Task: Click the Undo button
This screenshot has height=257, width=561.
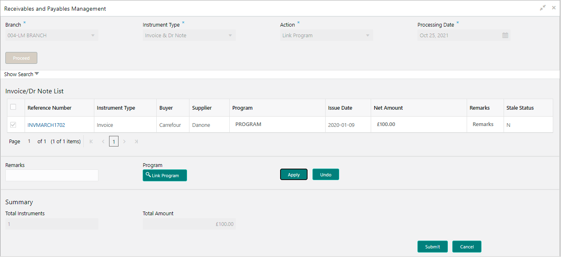Action: click(x=326, y=174)
